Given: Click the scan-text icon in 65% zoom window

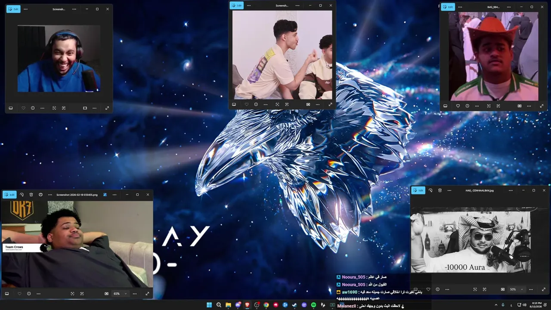Looking at the screenshot, I should click(82, 294).
